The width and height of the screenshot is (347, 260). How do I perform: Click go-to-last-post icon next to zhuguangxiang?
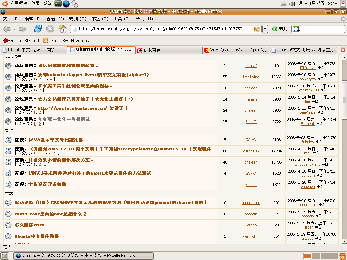(325, 164)
